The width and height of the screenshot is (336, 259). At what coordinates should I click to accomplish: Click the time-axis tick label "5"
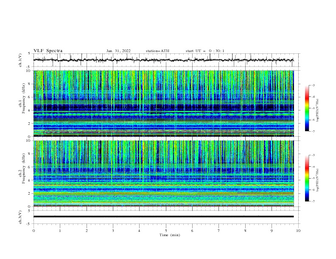tap(166, 231)
